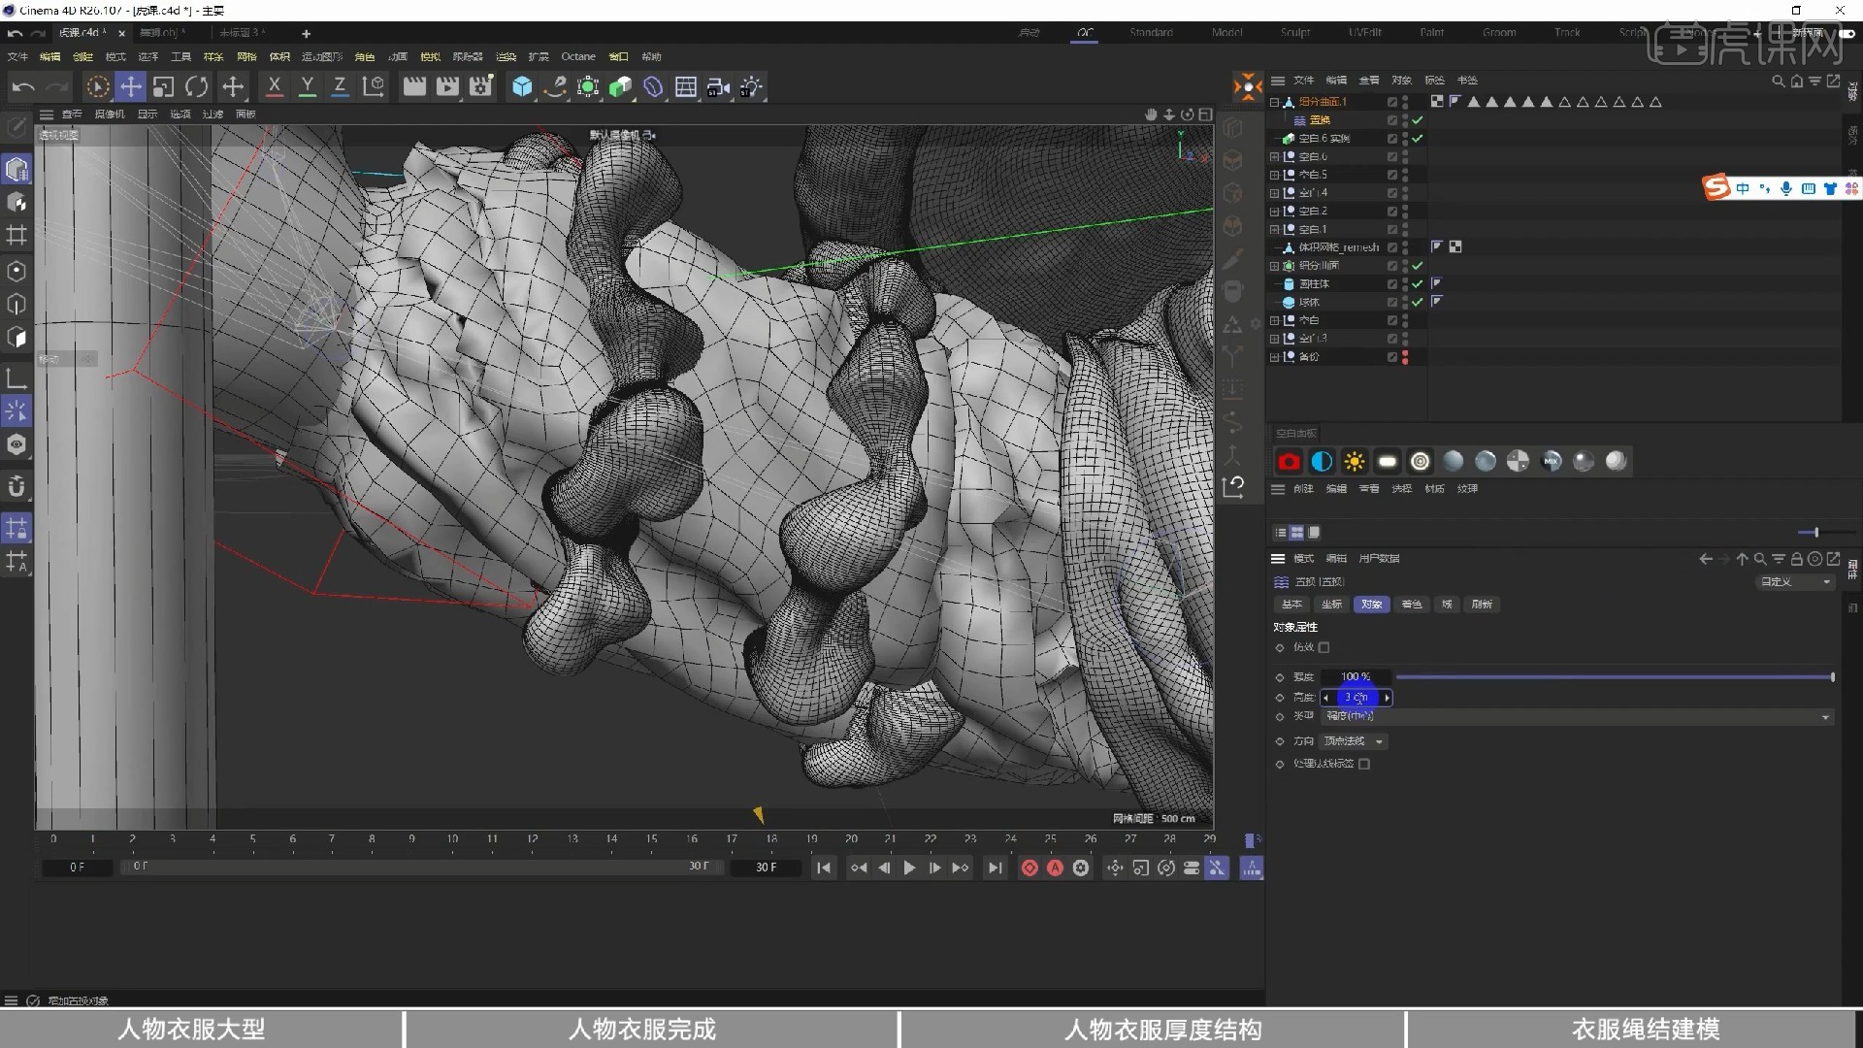Screen dimensions: 1863x1048
Task: Add a camera object from toolbar
Action: [718, 87]
